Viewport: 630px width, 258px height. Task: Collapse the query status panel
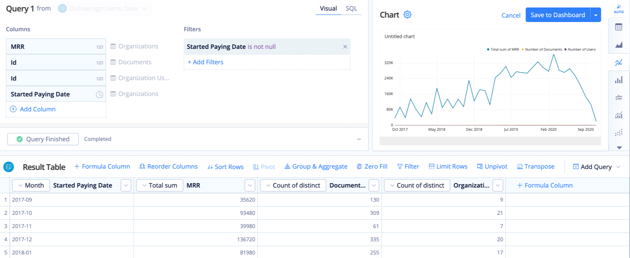click(x=359, y=139)
